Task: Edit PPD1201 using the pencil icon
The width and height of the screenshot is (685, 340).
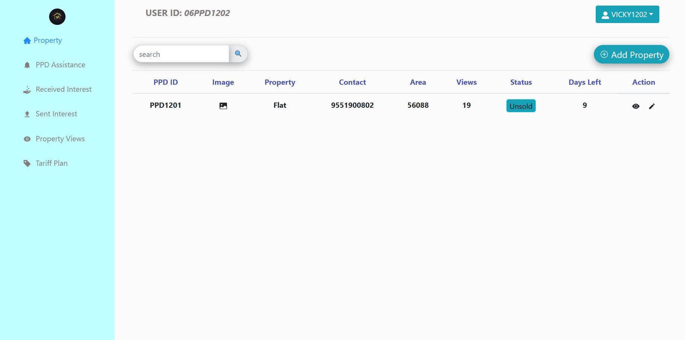Action: click(652, 106)
